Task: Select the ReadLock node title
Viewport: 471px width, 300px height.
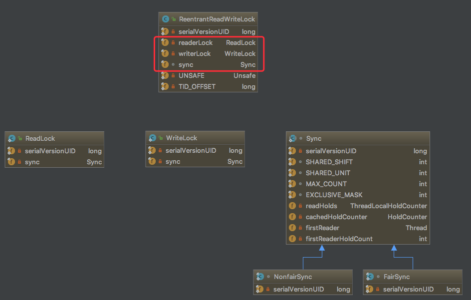Action: click(40, 139)
